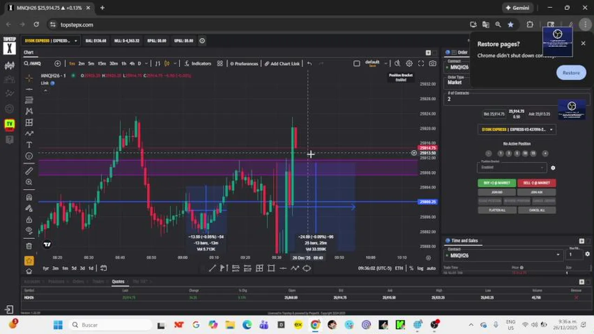
Task: Click the Join Ask button
Action: 536,192
